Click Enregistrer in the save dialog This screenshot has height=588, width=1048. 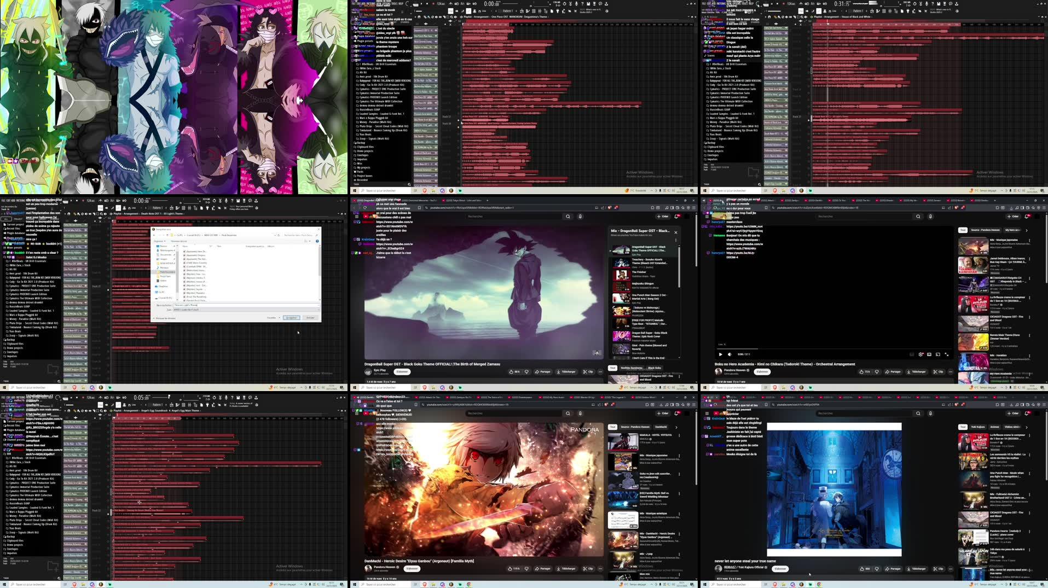tap(292, 318)
